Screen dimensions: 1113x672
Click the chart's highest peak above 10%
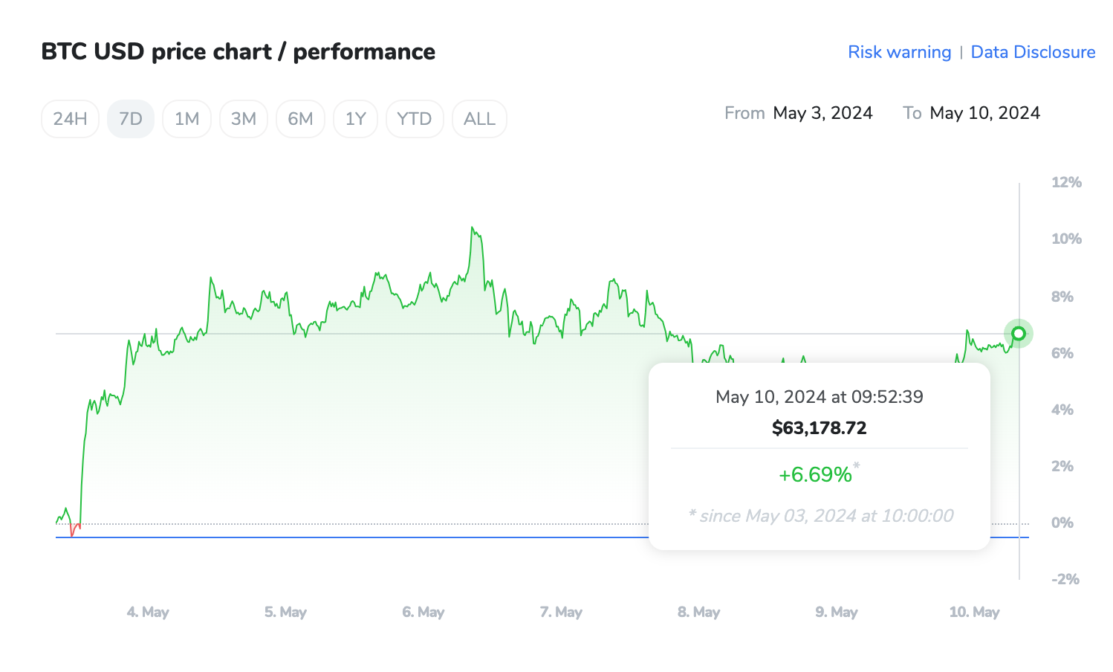pos(473,229)
